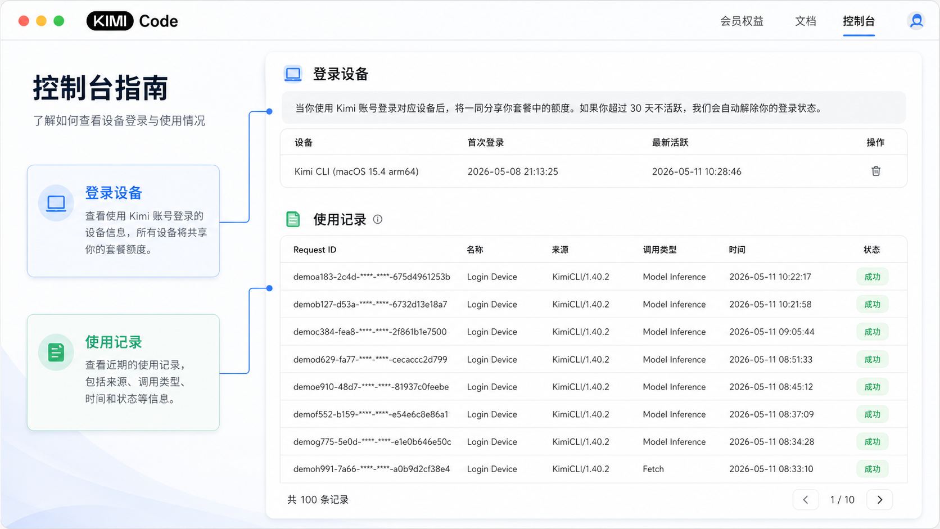Screen dimensions: 940x529
Task: Click the laptop icon in 登录设备 guide card
Action: click(56, 203)
